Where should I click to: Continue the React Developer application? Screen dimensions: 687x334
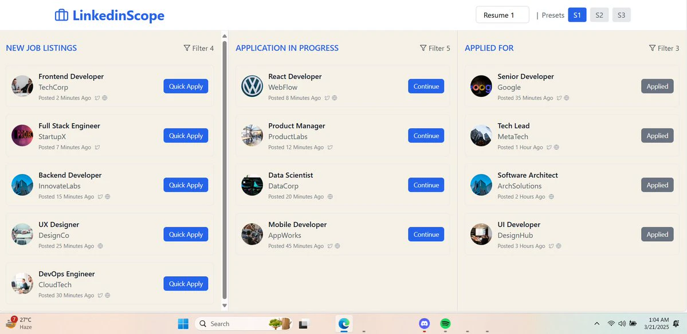(x=426, y=87)
